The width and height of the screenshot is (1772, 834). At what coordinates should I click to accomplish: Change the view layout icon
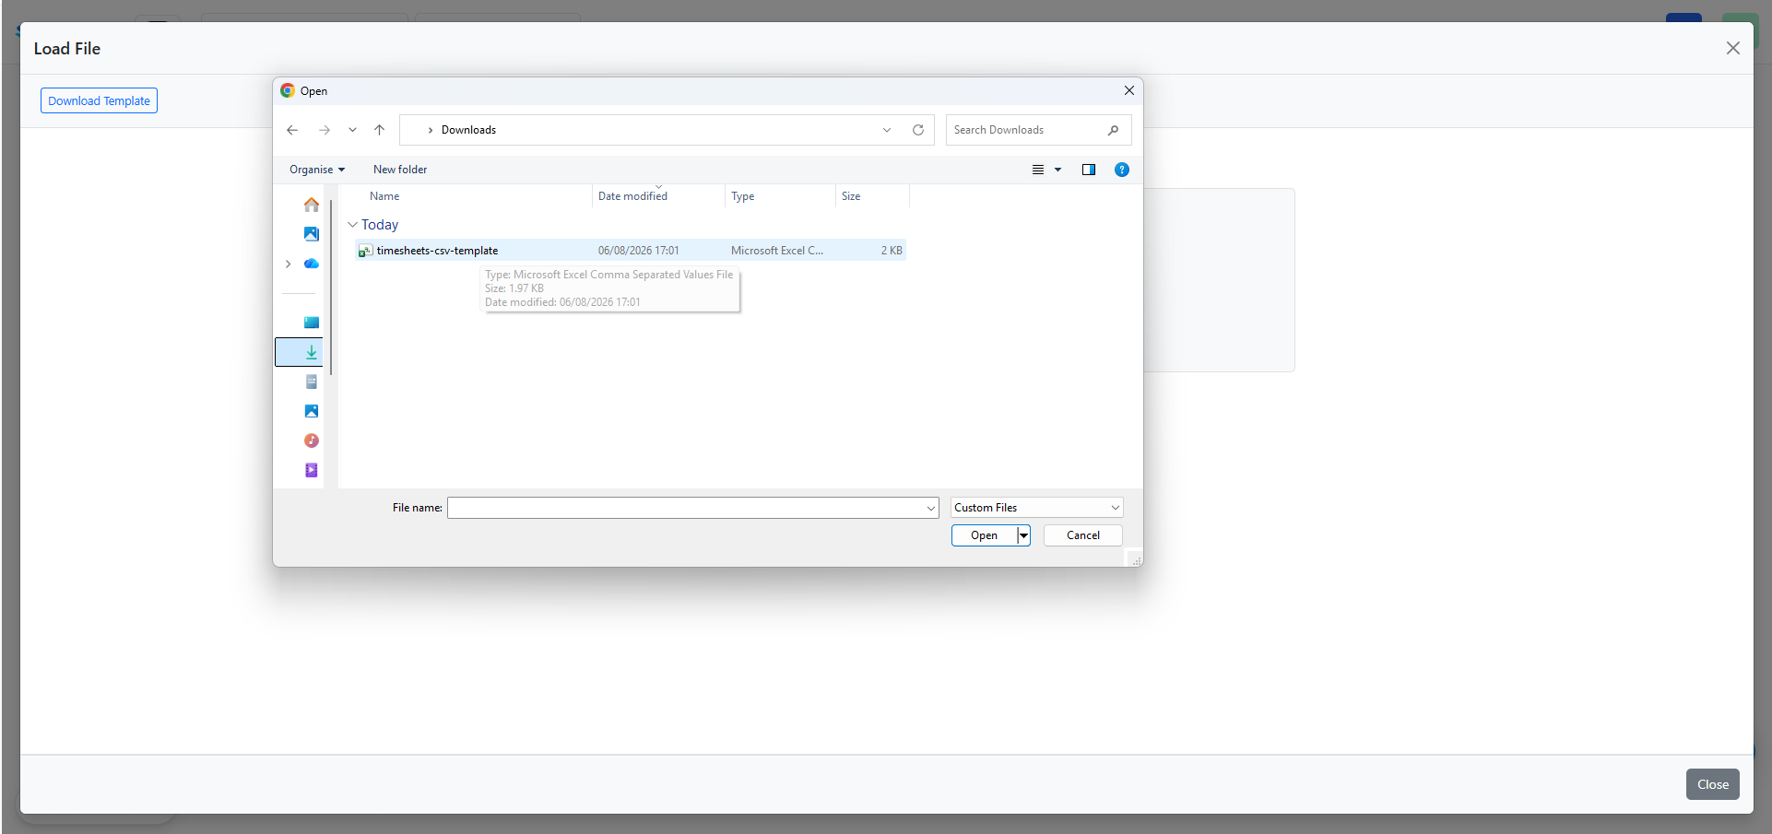[1038, 170]
